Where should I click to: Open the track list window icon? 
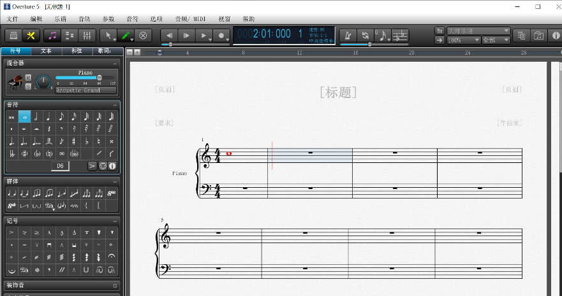(522, 36)
